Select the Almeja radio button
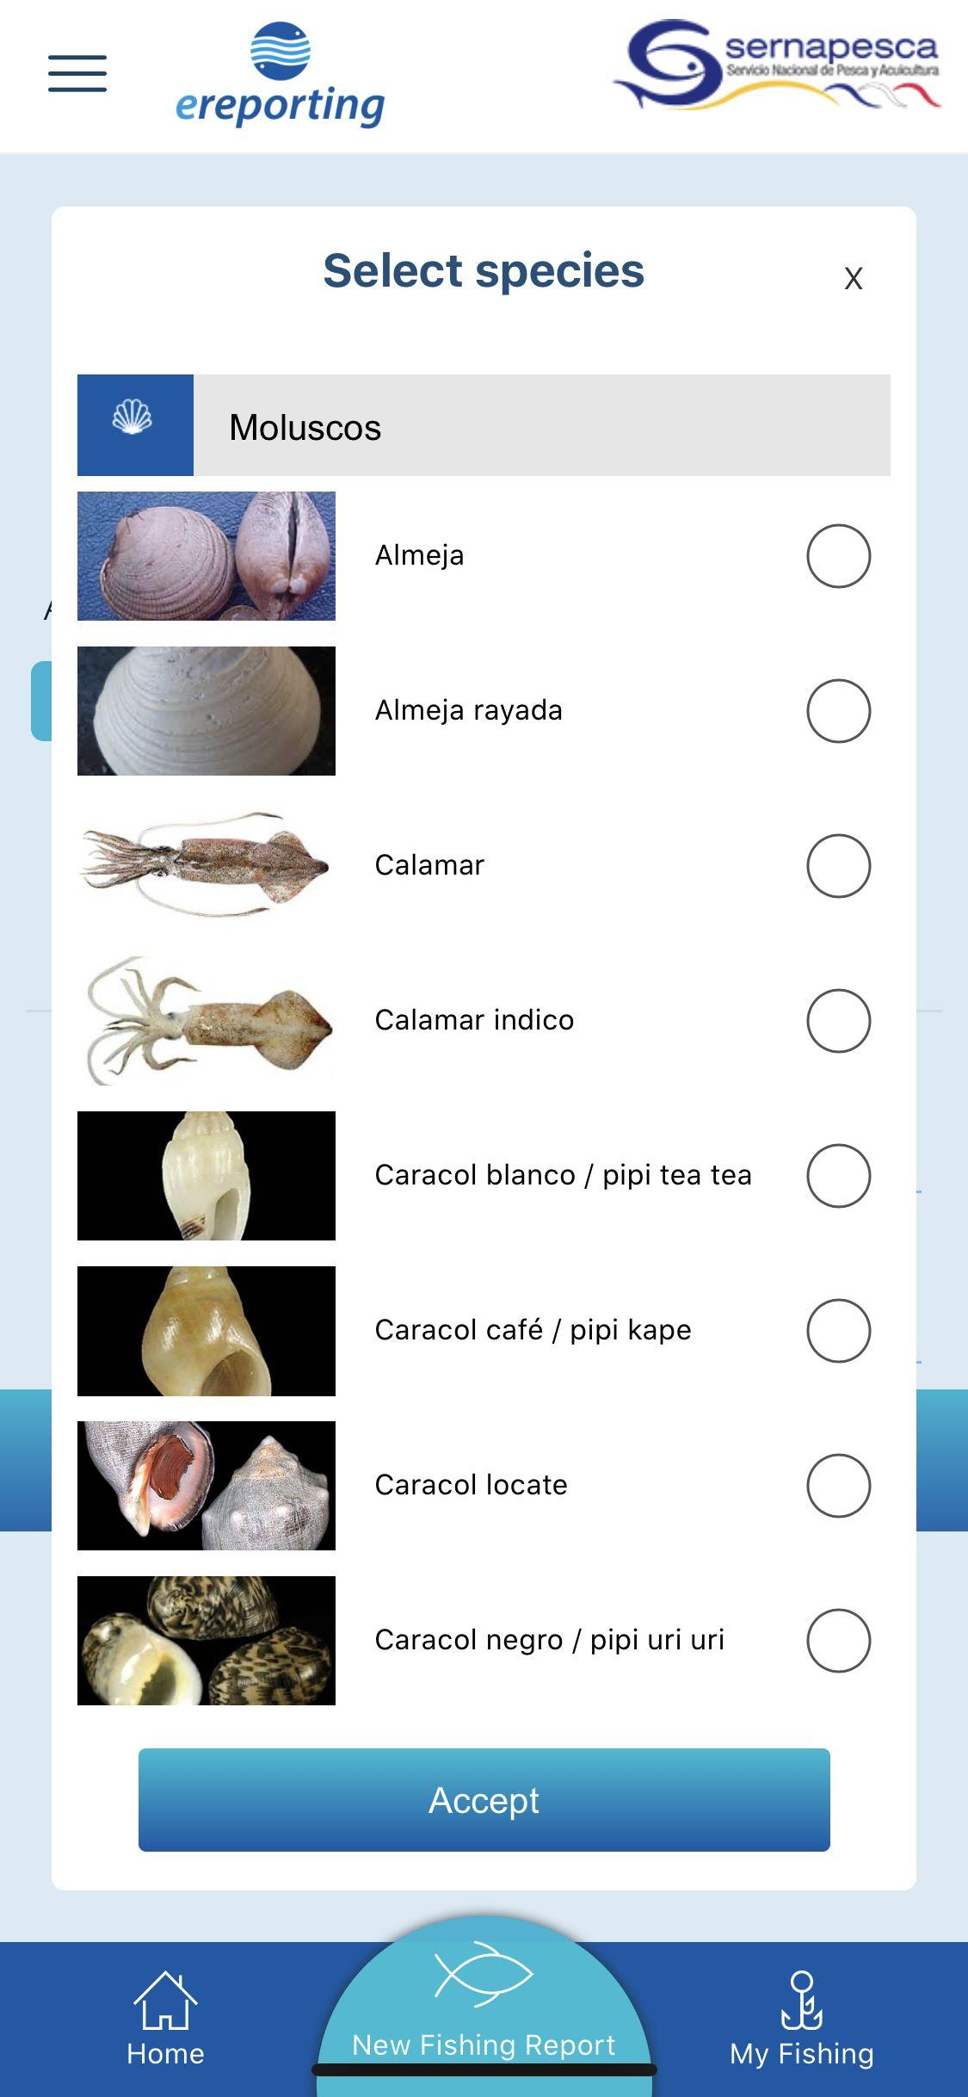Image resolution: width=968 pixels, height=2097 pixels. pos(839,556)
